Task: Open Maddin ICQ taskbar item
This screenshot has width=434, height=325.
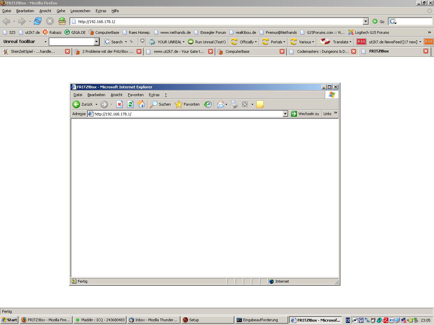Action: (x=100, y=320)
